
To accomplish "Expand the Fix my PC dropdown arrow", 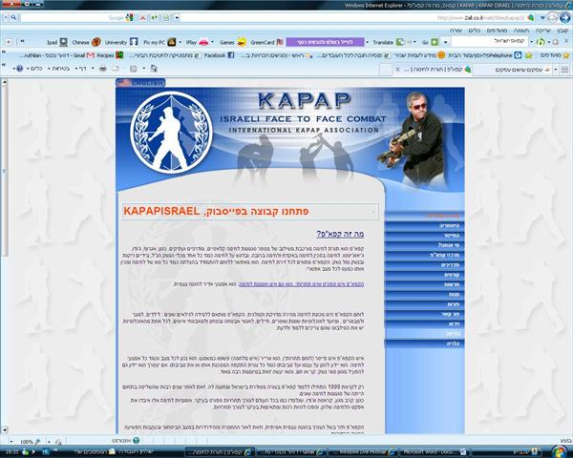I will 180,42.
